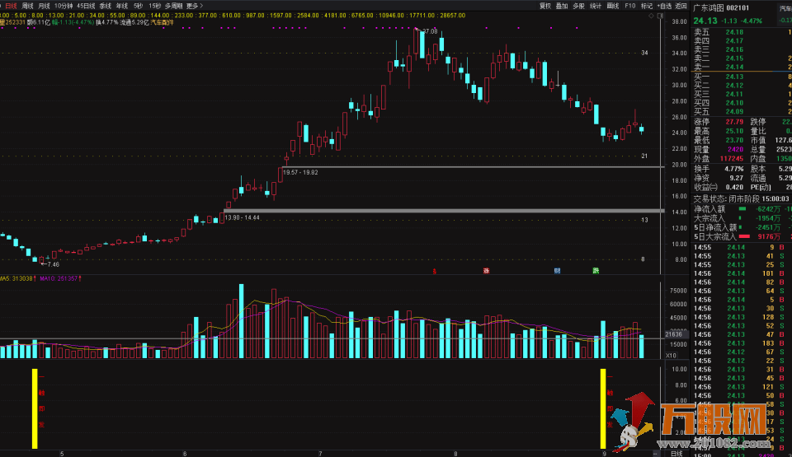
Task: Click the green 跌 marker icon
Action: tap(596, 271)
